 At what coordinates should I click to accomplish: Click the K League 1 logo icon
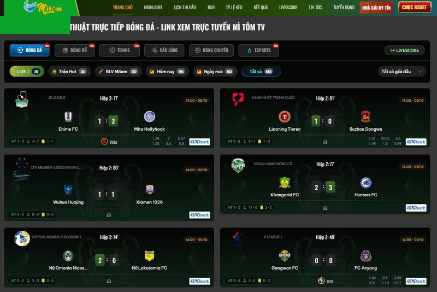238,239
